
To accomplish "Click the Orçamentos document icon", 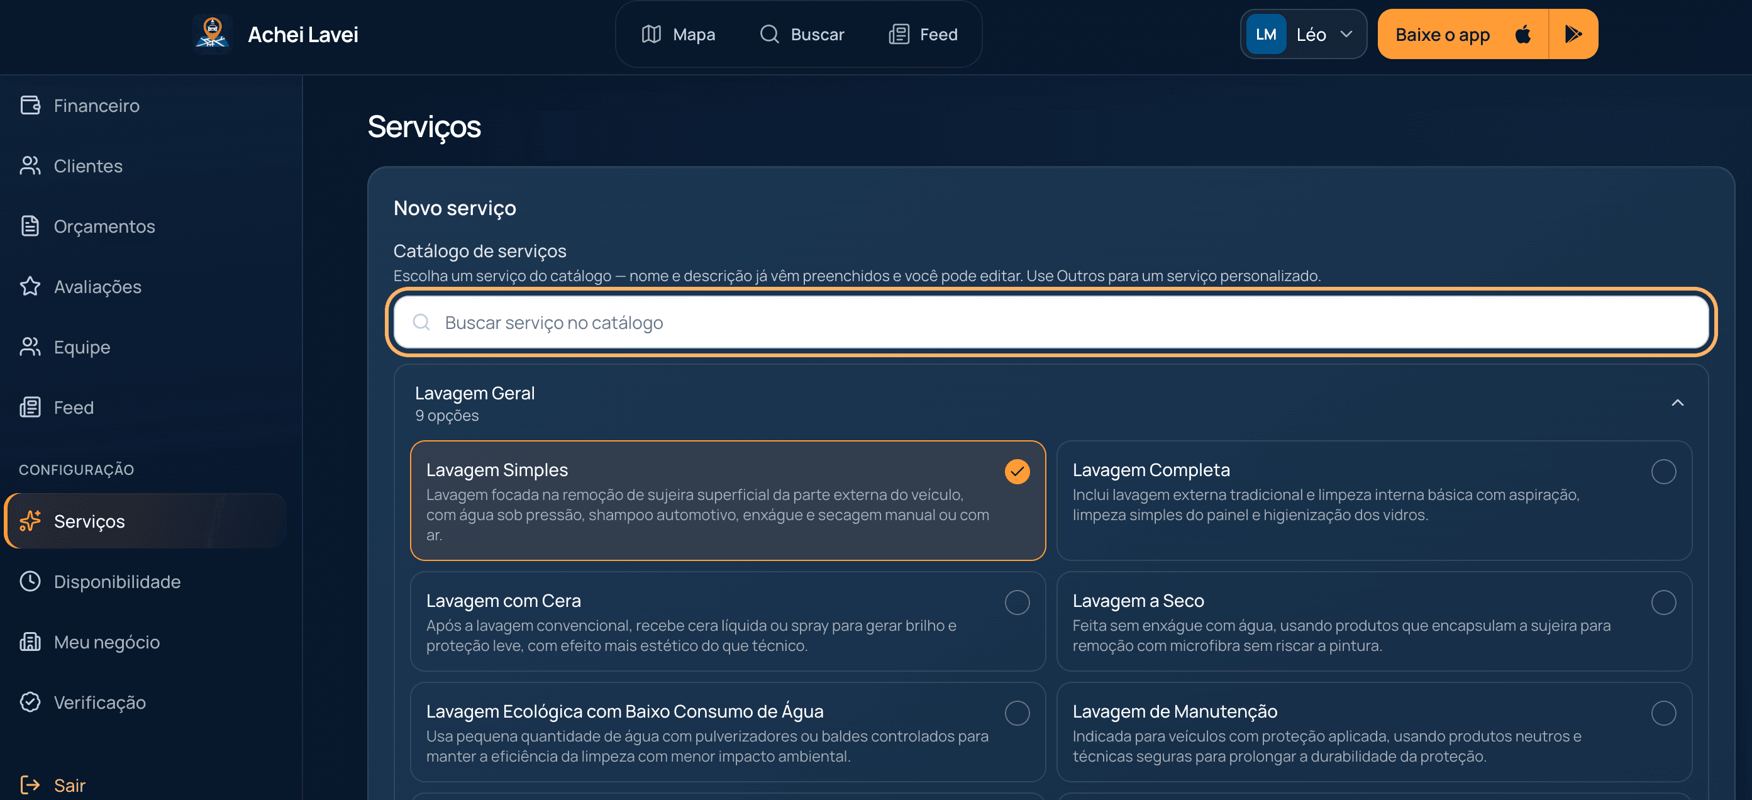I will coord(30,226).
